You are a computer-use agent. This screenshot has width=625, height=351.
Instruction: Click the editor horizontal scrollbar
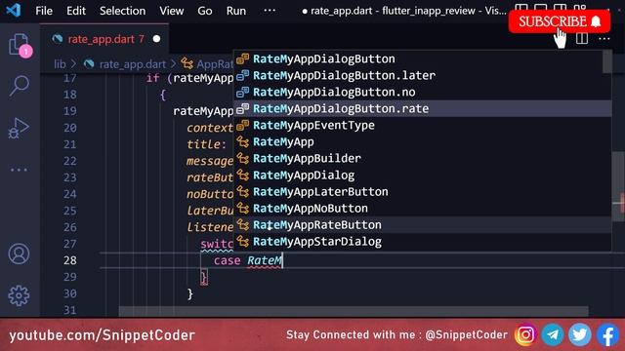tap(354, 311)
